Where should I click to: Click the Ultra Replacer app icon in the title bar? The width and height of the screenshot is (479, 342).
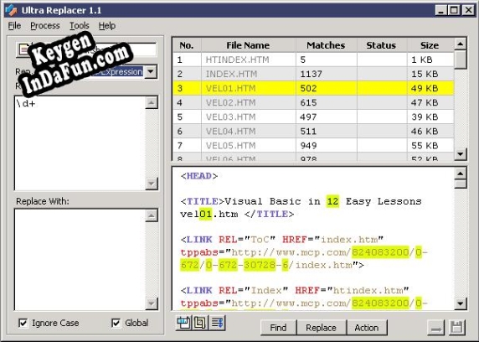11,10
